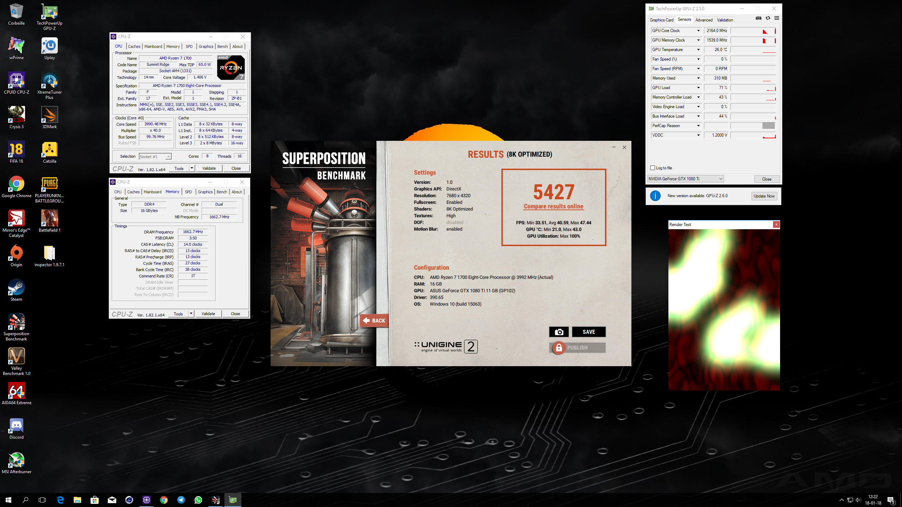Open Google Chrome desktop shortcut

16,187
